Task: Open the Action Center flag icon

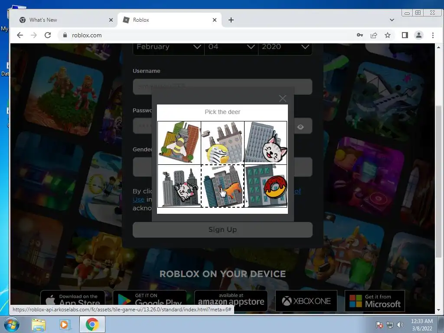Action: (x=379, y=325)
